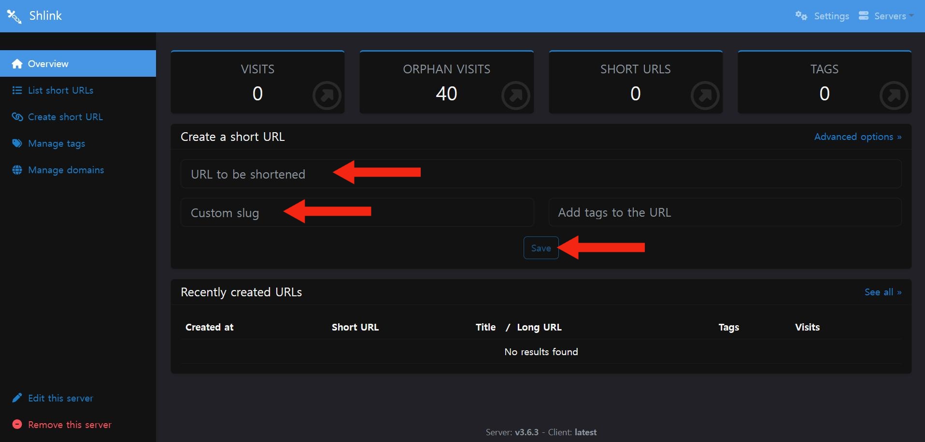Expand Advanced options for short URL
Viewport: 925px width, 442px height.
[x=857, y=137]
